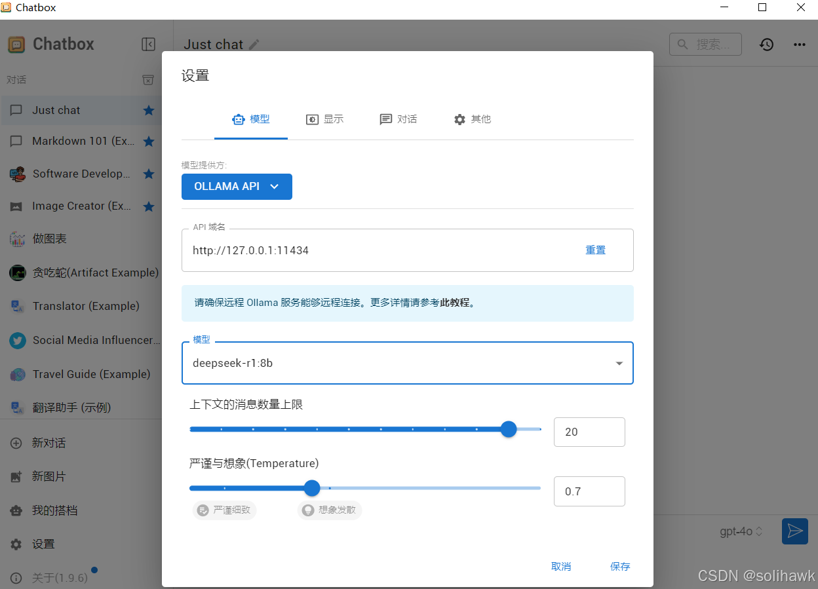
Task: Click the archive icon next to 对话
Action: click(x=148, y=80)
